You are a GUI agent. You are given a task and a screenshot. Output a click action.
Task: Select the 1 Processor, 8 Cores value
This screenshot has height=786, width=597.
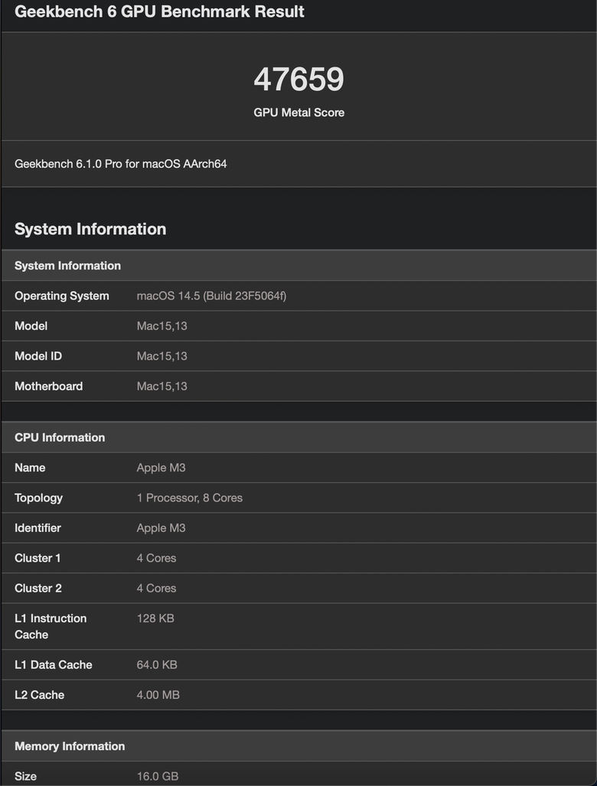click(x=190, y=497)
